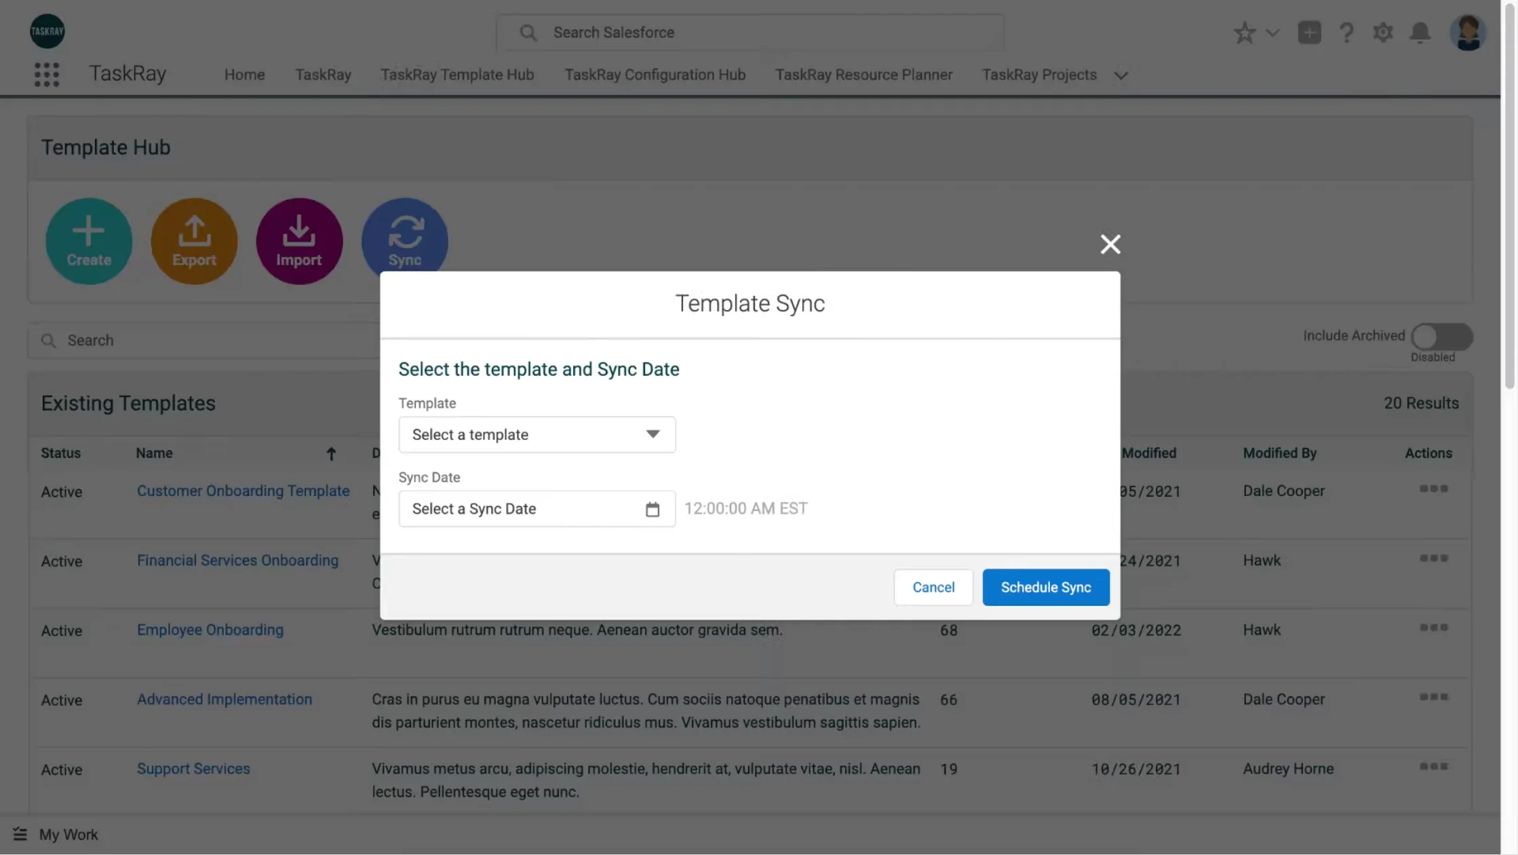Expand the Favorites list chevron
This screenshot has width=1518, height=855.
click(x=1272, y=33)
